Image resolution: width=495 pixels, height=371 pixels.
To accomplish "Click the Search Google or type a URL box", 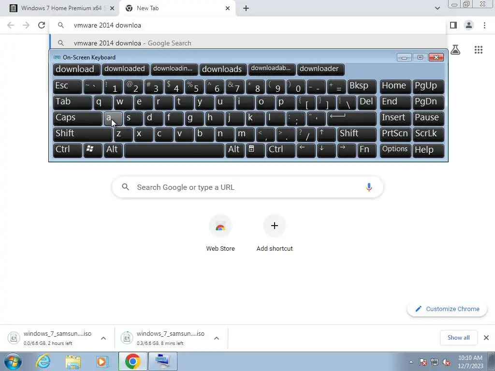I will click(x=247, y=187).
